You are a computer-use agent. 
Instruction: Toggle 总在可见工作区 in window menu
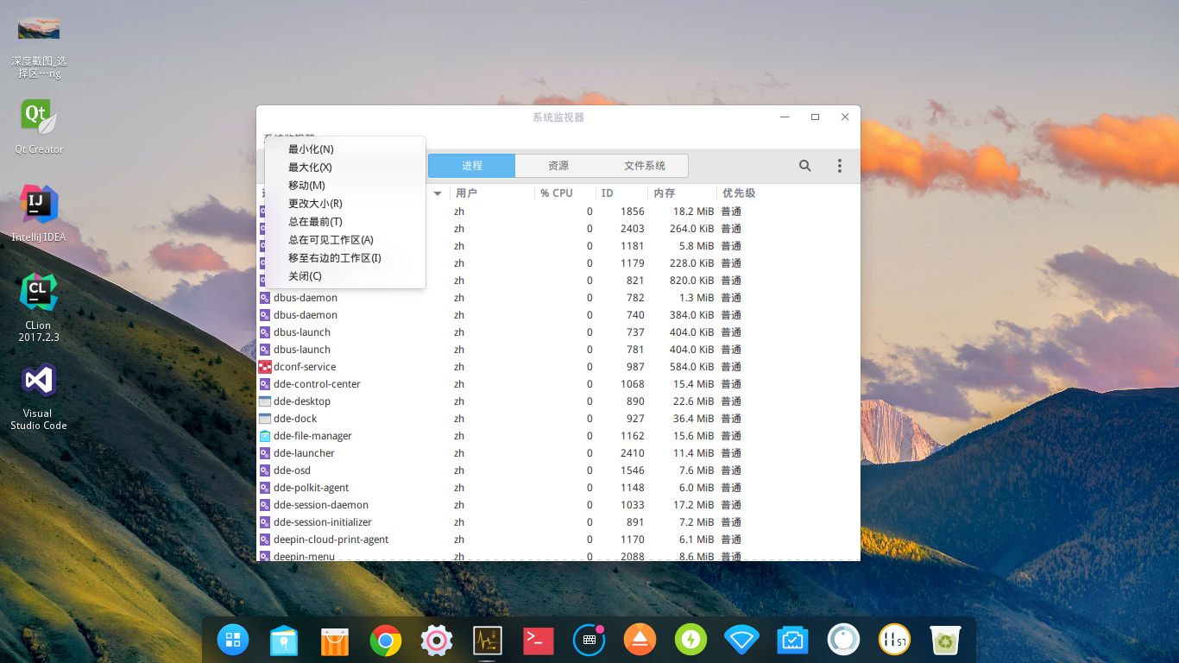click(x=331, y=240)
